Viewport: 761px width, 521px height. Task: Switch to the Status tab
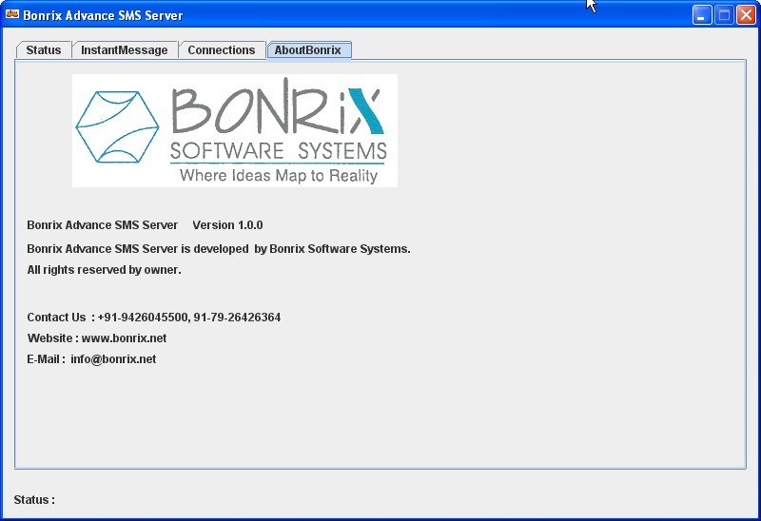[44, 50]
